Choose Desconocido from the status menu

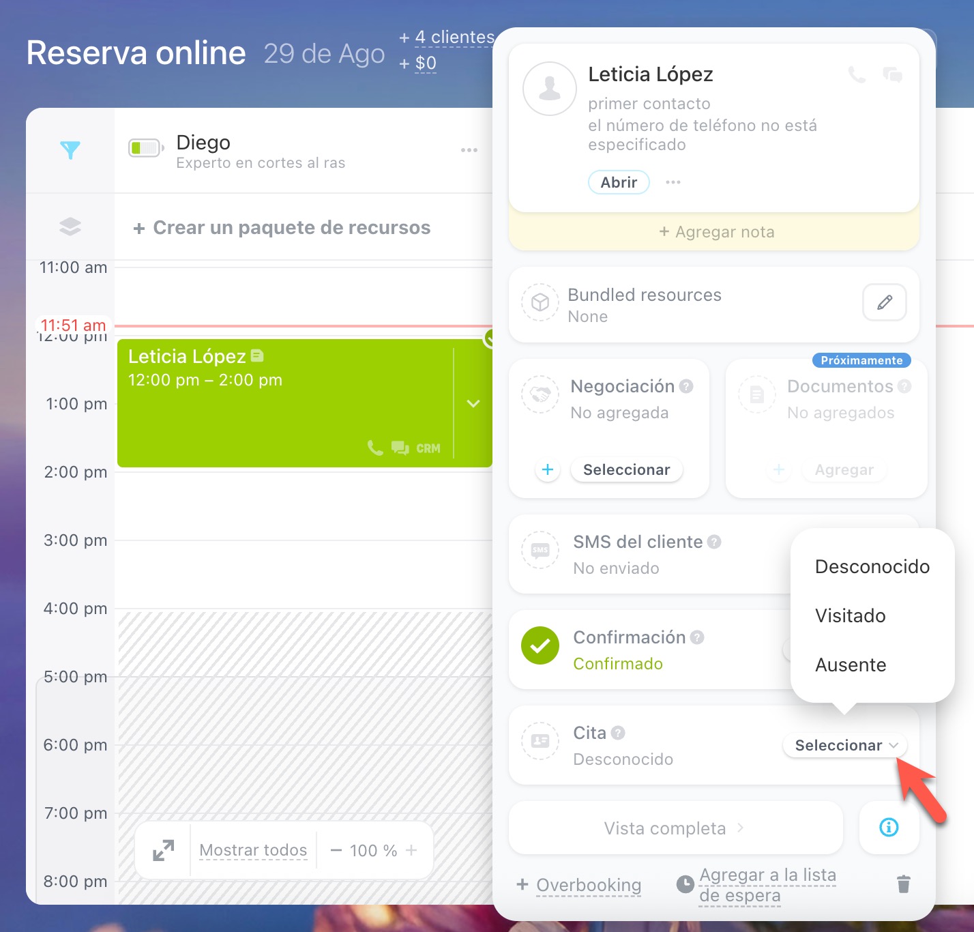coord(872,566)
